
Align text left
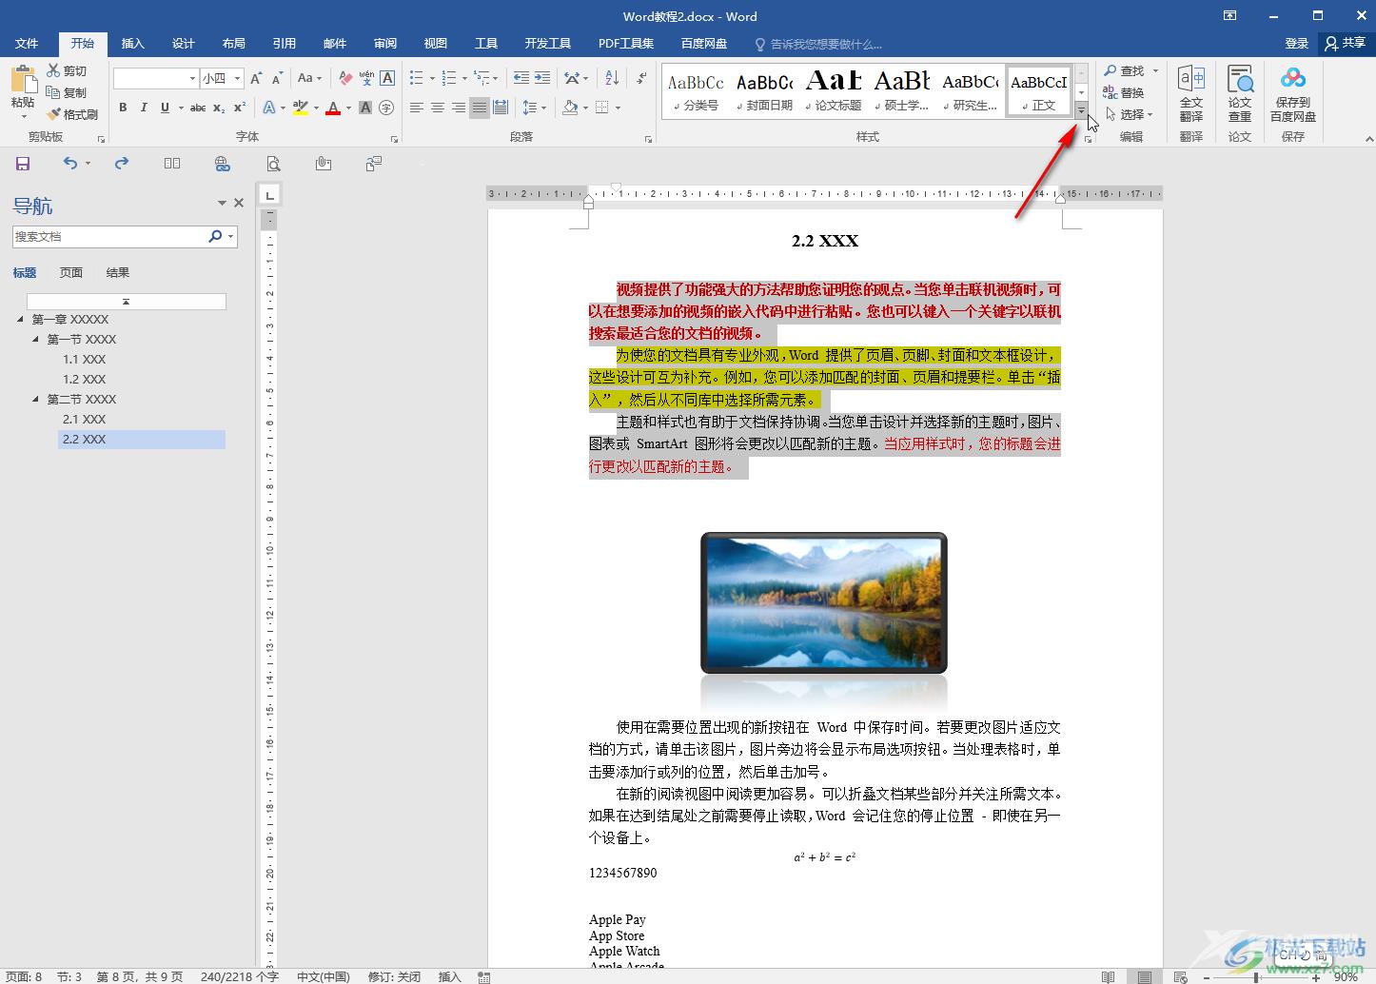[417, 108]
